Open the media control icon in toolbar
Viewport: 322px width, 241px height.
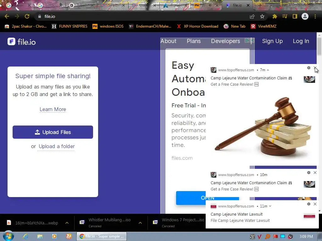point(285,16)
